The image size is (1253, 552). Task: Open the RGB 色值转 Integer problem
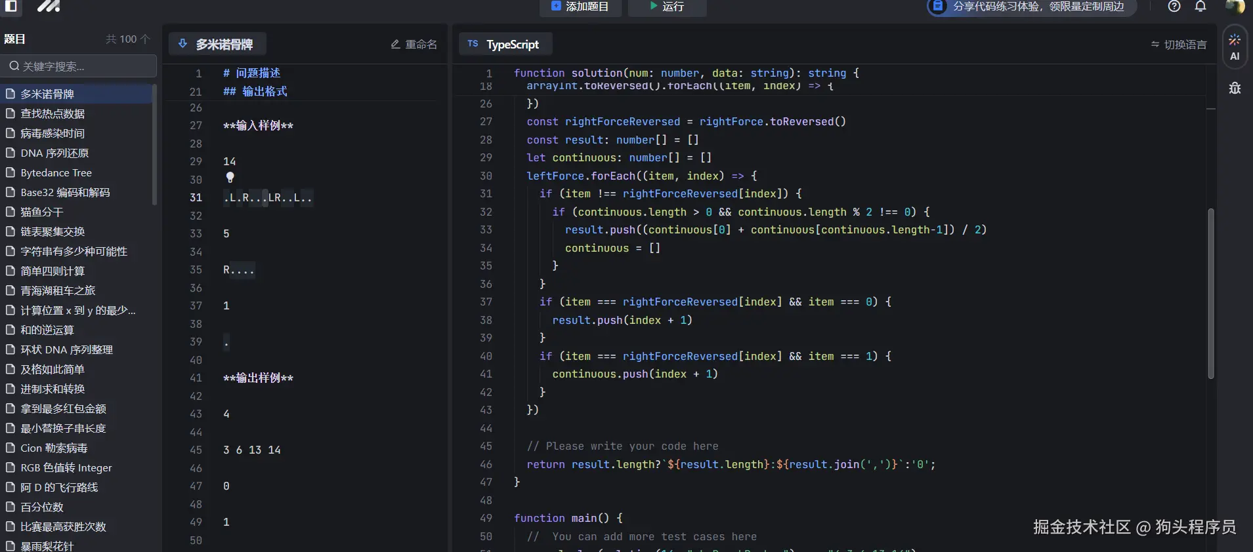[66, 467]
